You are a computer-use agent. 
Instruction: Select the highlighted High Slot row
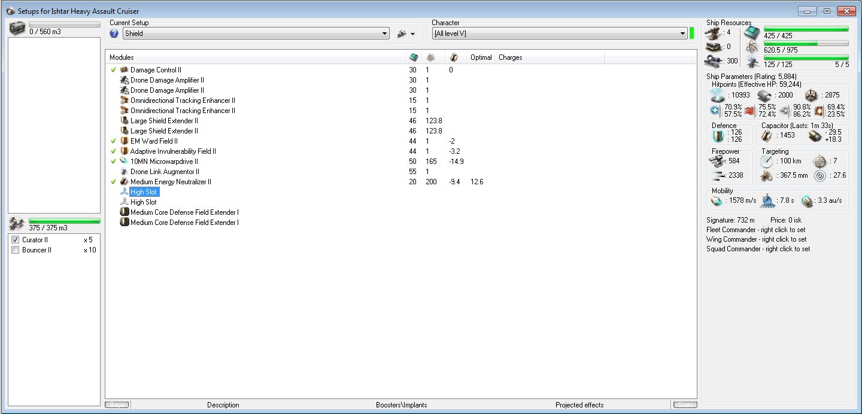[x=144, y=192]
